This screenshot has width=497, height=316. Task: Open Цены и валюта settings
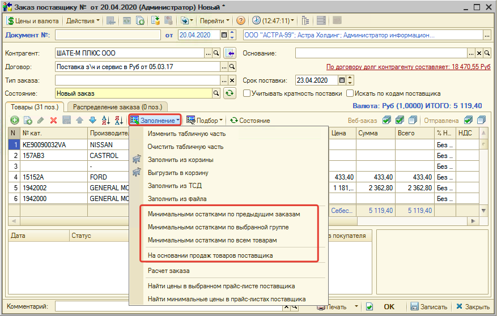point(33,21)
